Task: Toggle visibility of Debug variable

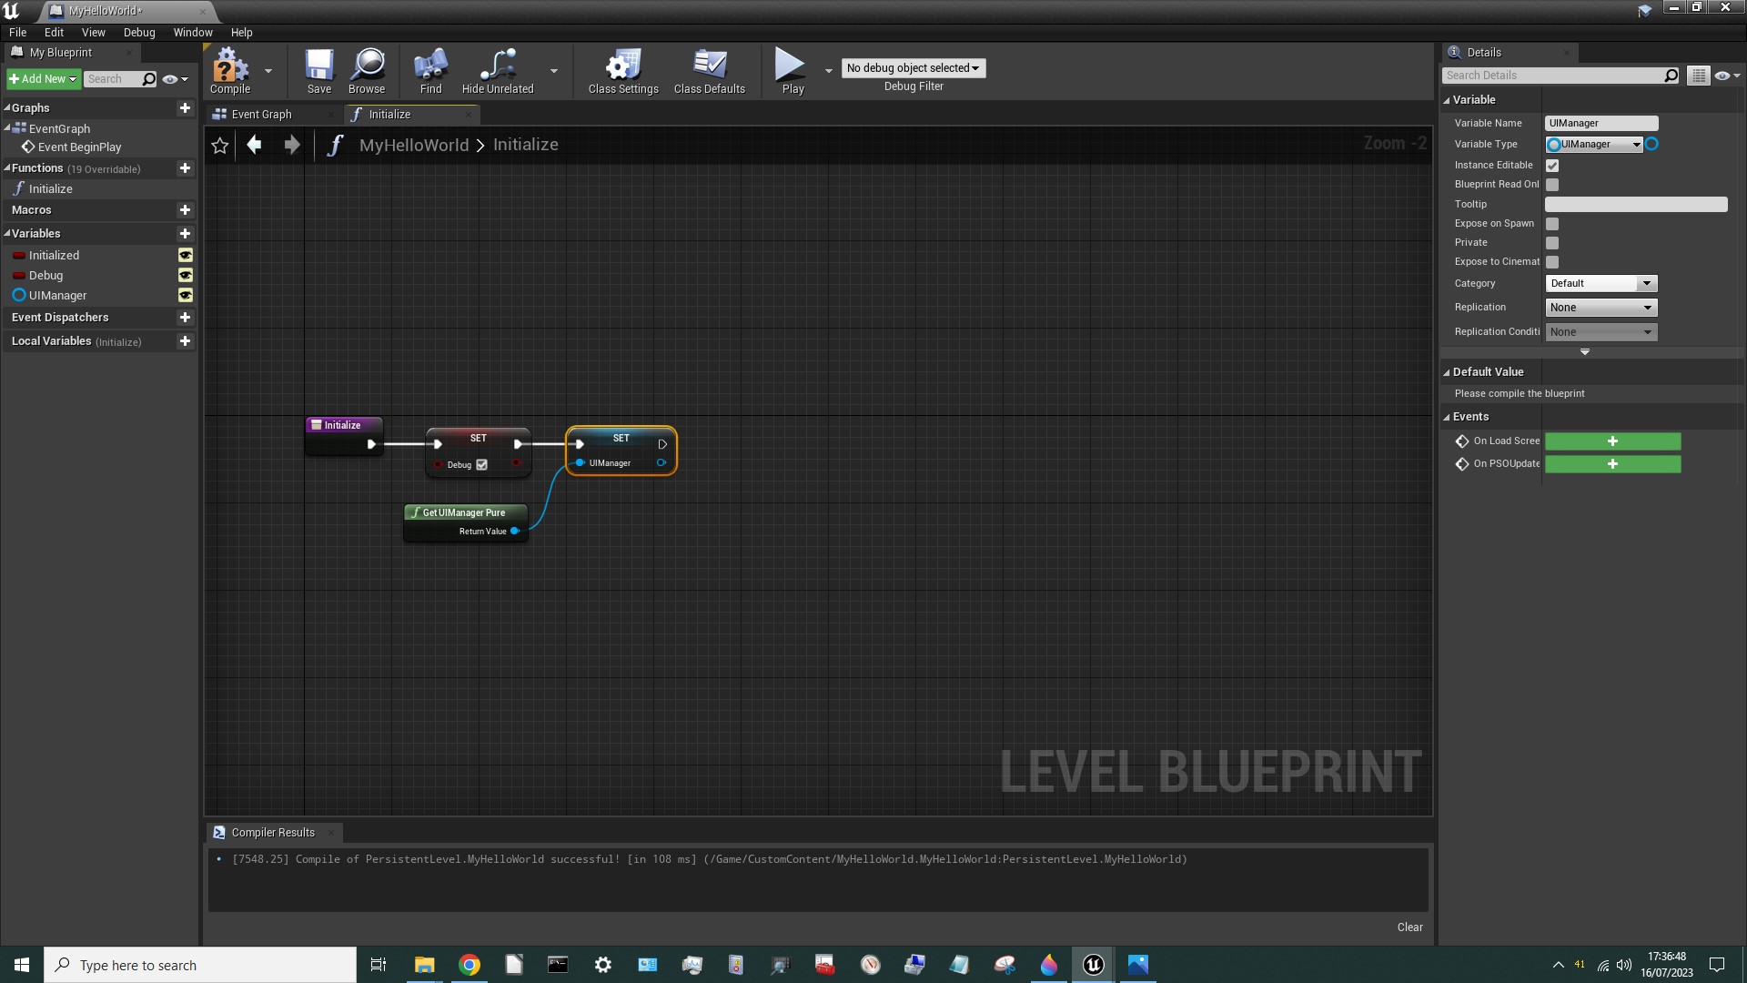Action: [185, 276]
